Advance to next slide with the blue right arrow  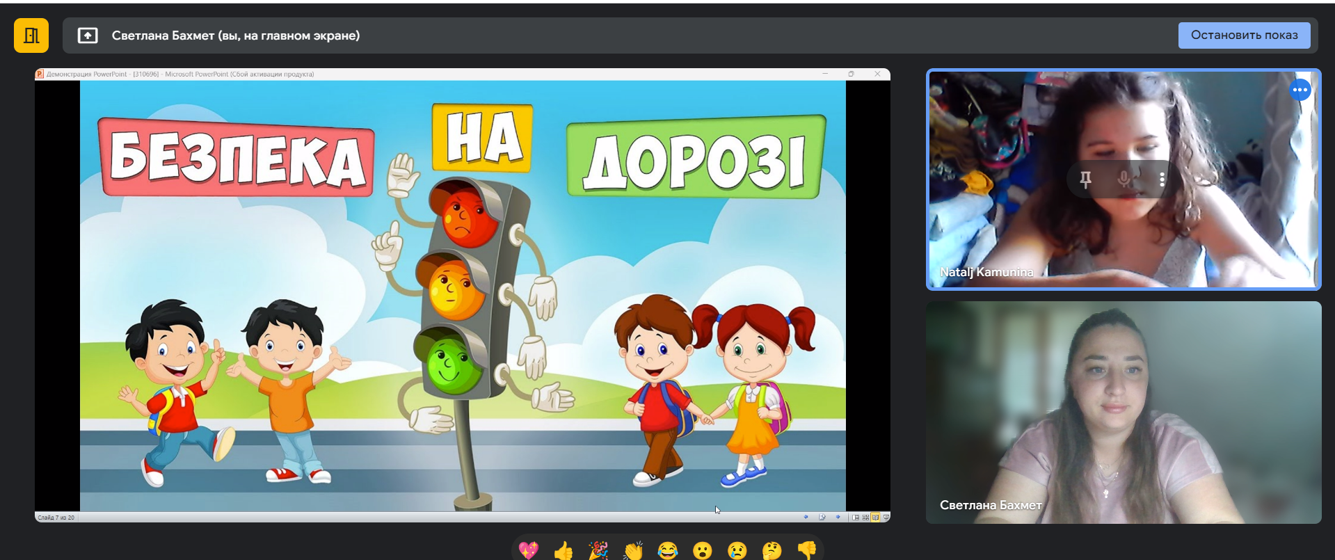coord(838,517)
